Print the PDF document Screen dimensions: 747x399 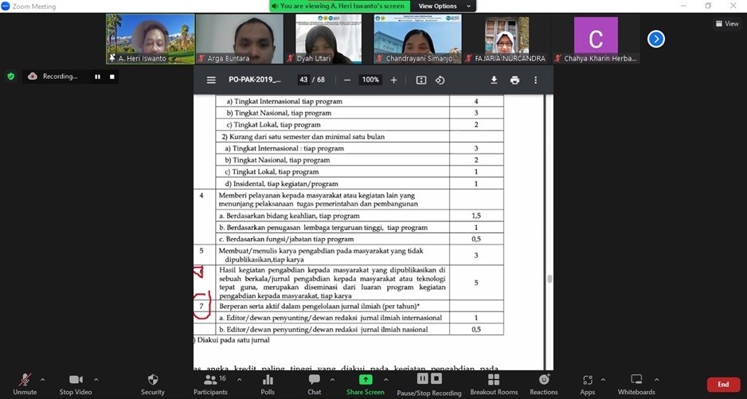[514, 80]
